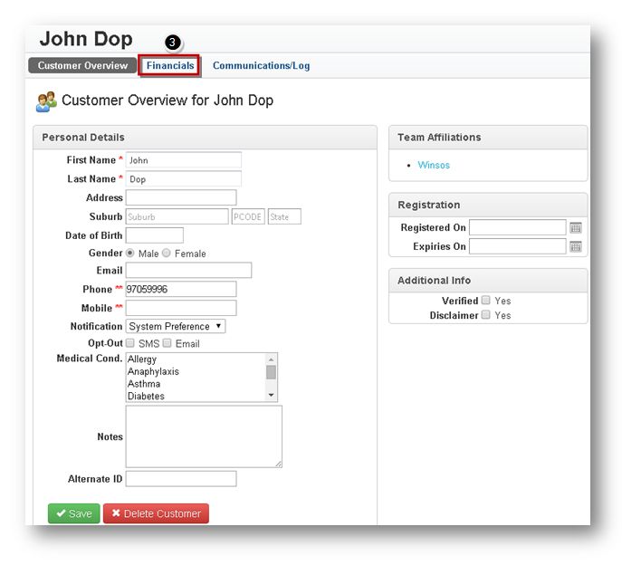
Task: Focus the Address input field
Action: tap(181, 197)
